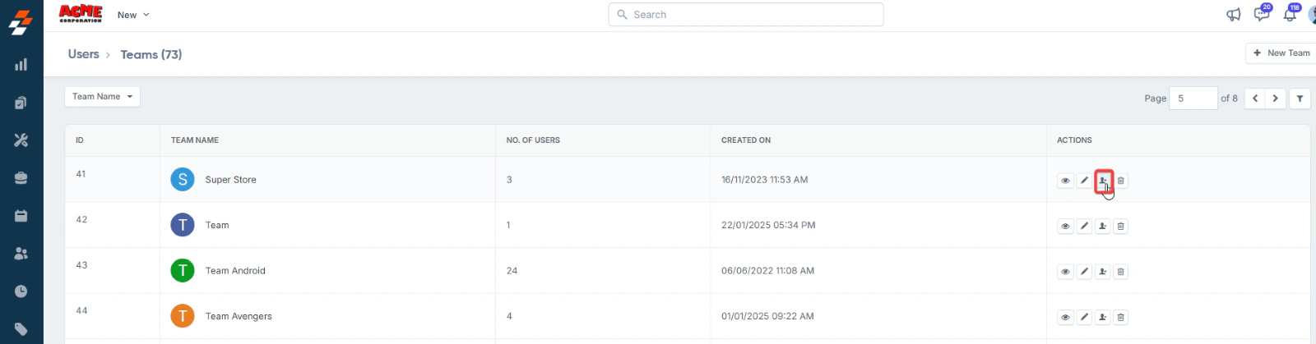
Task: Open the dashboard bar chart sidebar icon
Action: [x=21, y=65]
